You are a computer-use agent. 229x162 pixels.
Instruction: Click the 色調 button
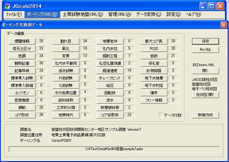point(22,56)
